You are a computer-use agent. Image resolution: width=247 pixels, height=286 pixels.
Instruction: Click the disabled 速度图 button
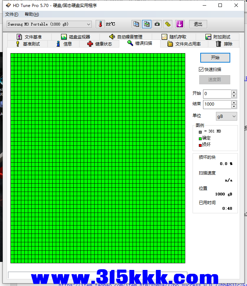click(x=215, y=80)
